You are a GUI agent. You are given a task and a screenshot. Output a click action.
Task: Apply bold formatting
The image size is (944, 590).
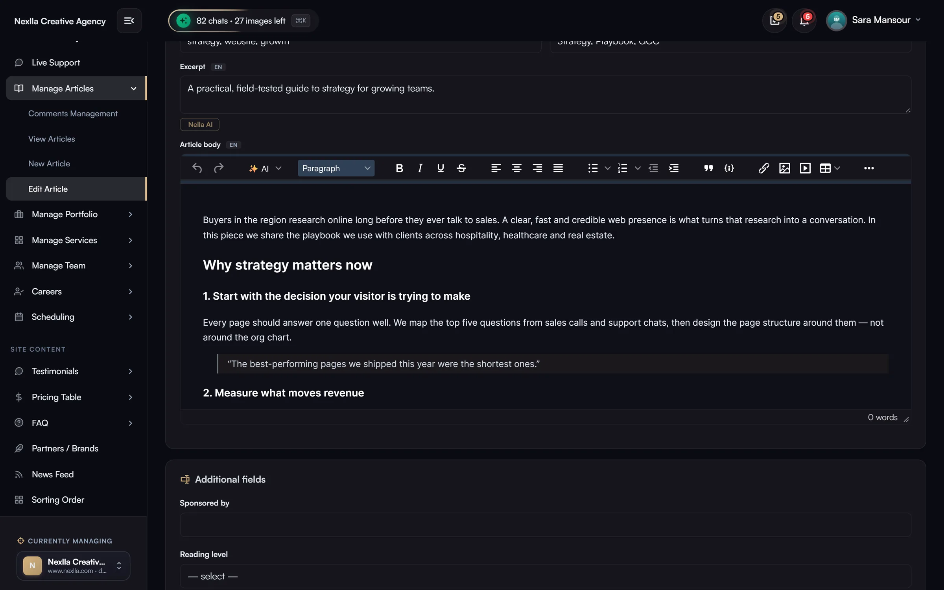(399, 168)
